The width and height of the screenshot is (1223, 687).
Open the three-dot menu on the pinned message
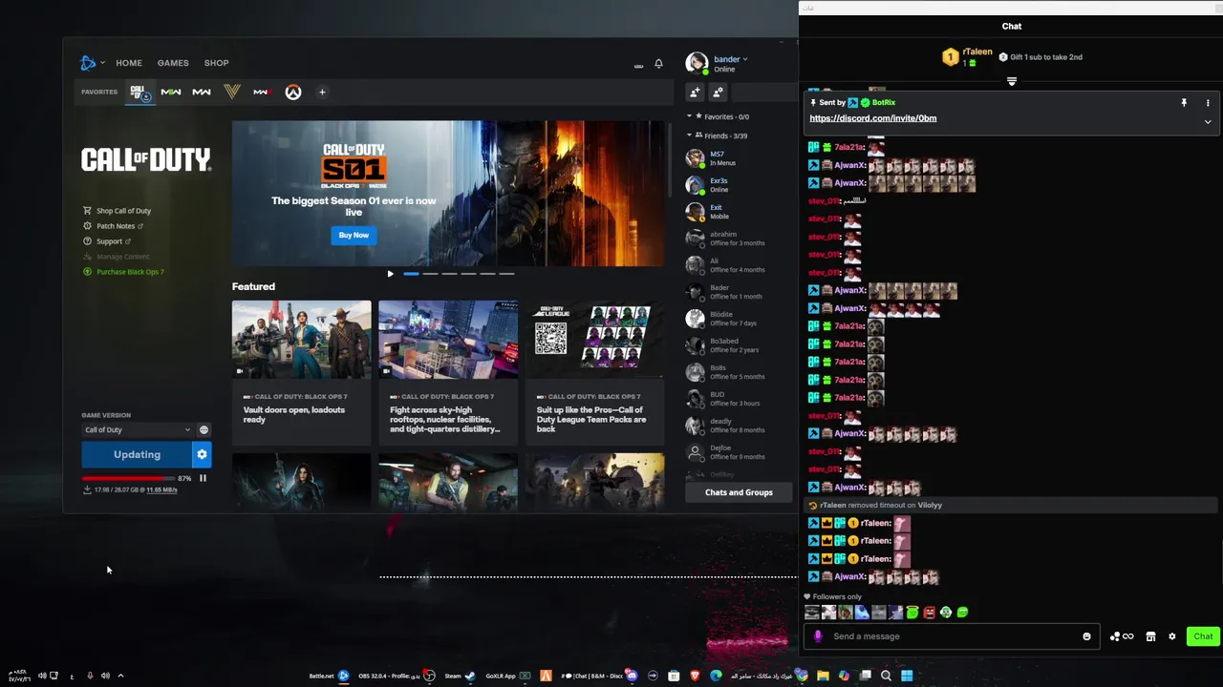tap(1208, 103)
